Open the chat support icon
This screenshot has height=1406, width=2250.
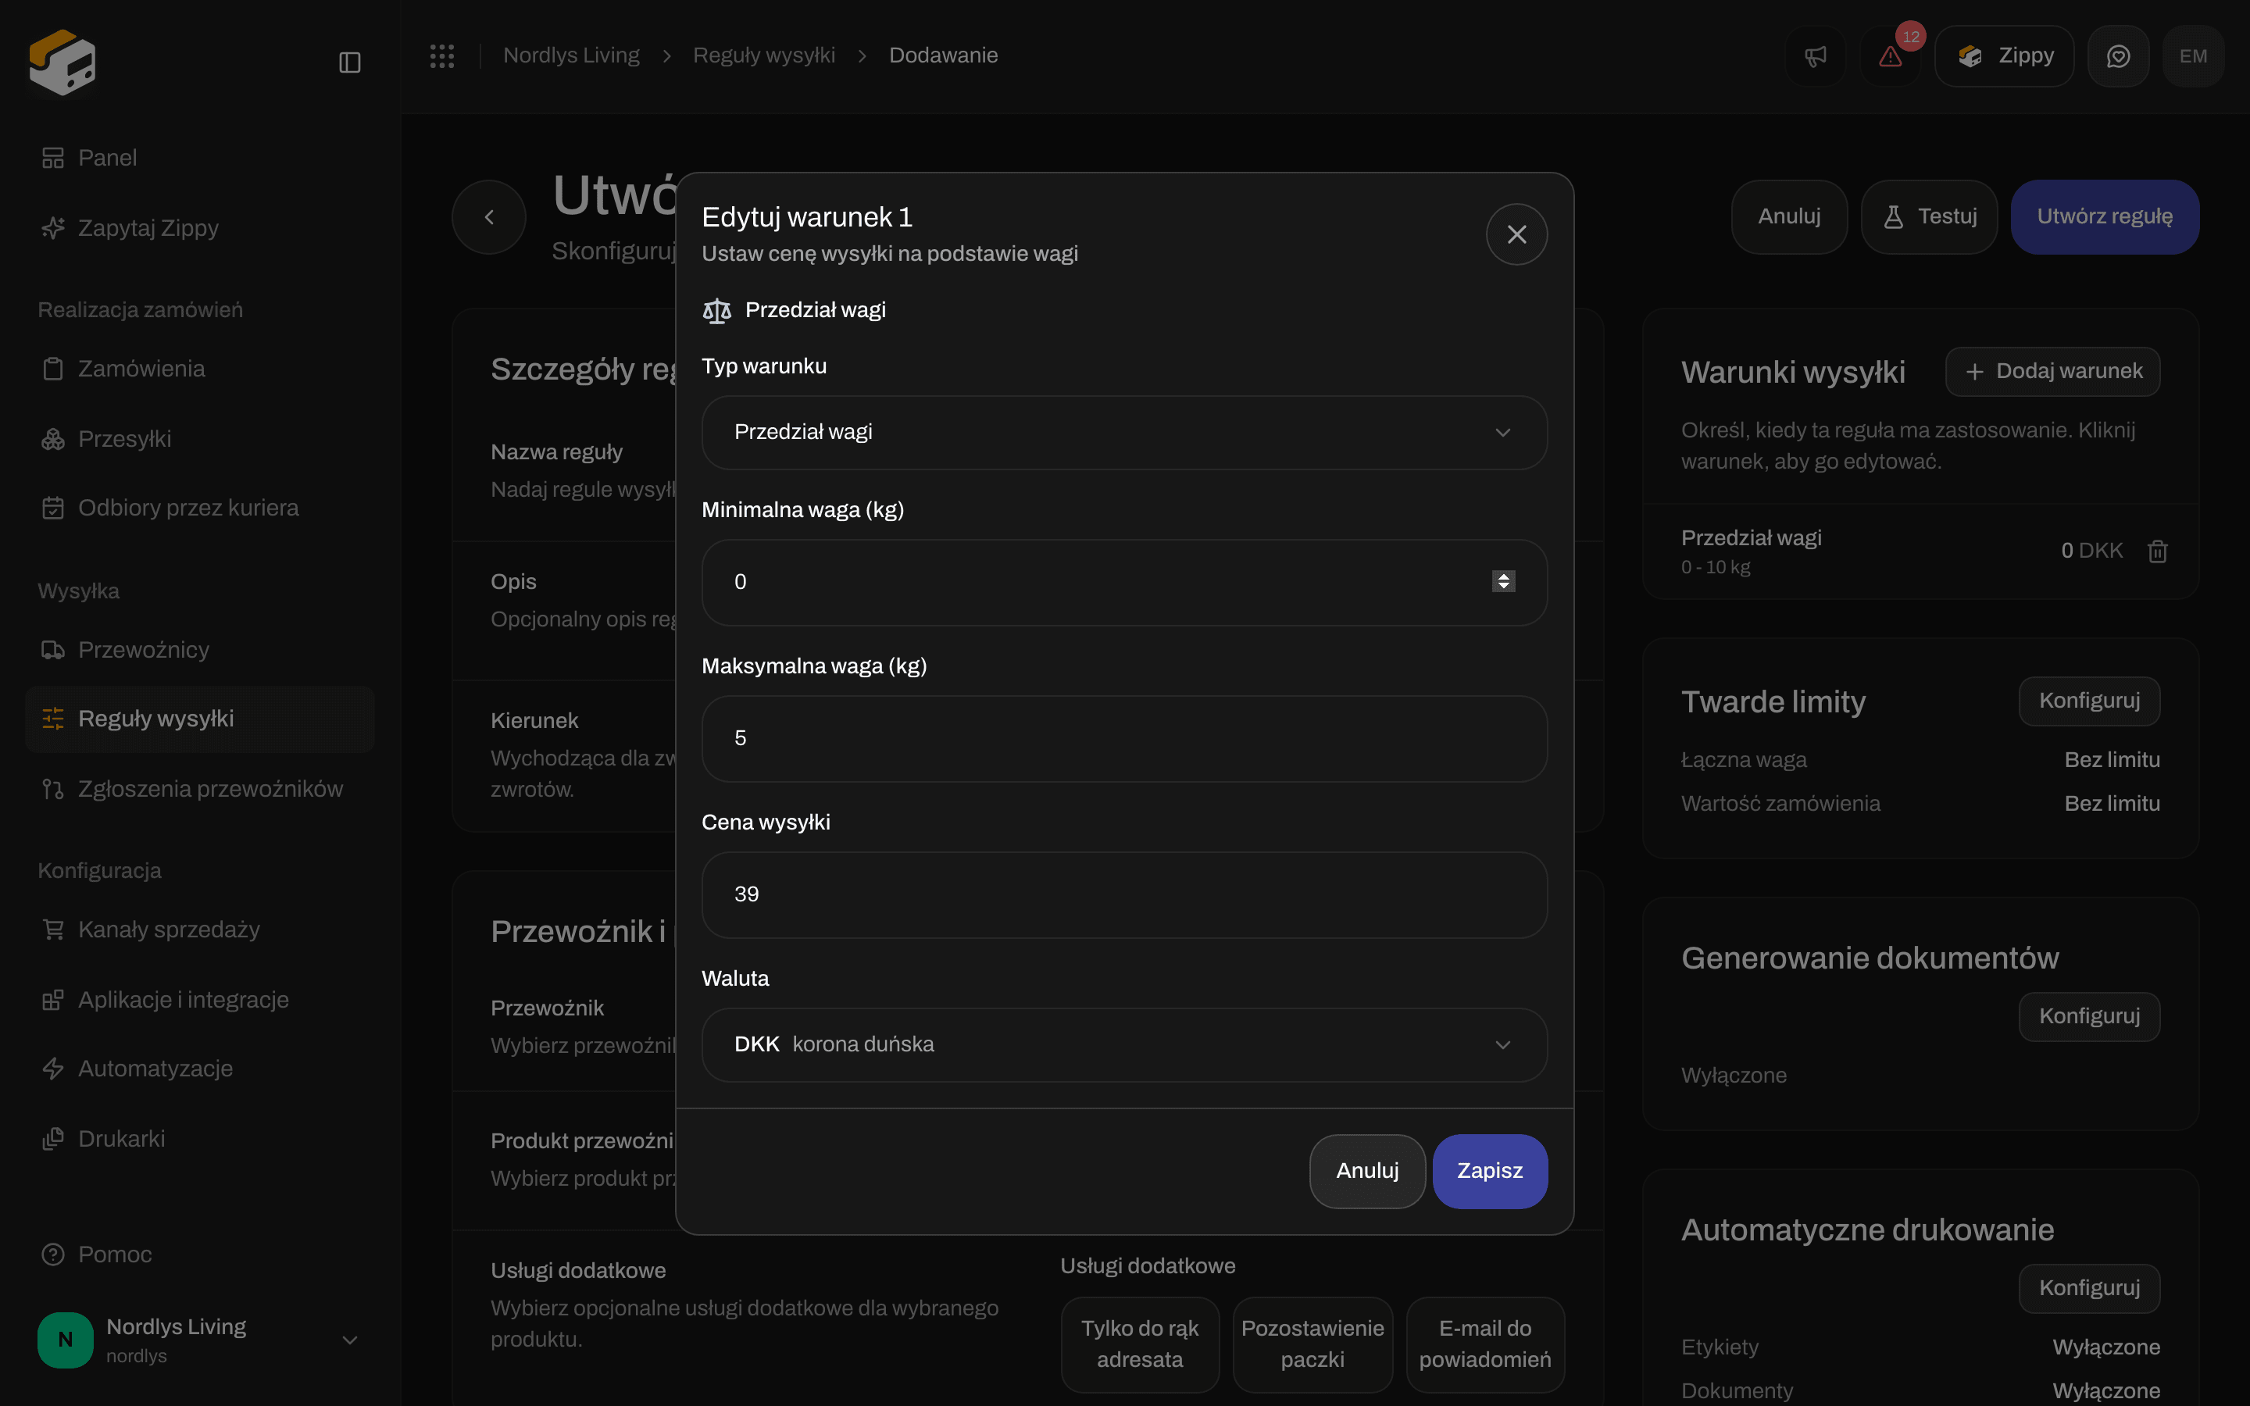2118,57
